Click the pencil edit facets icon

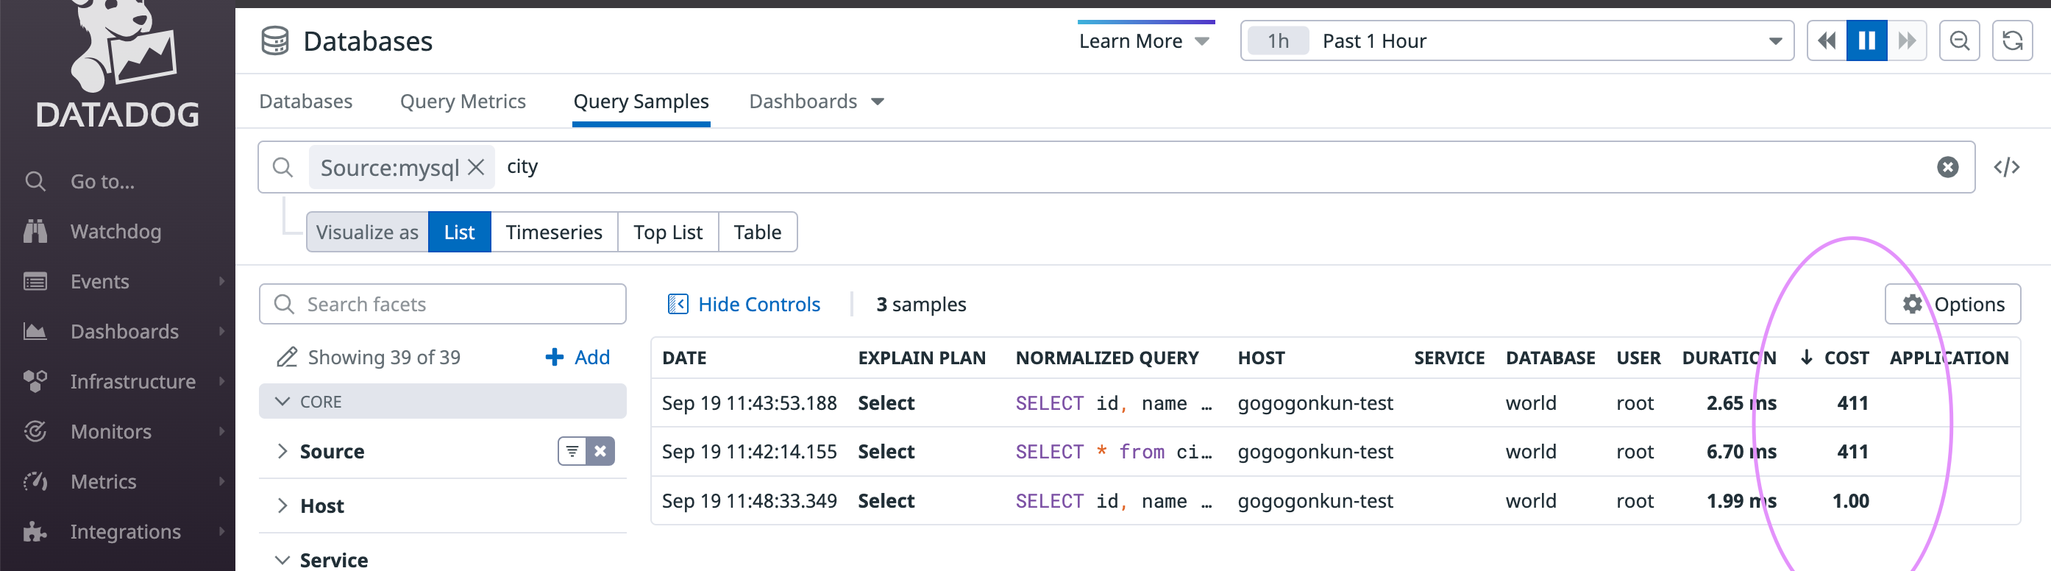[x=287, y=357]
